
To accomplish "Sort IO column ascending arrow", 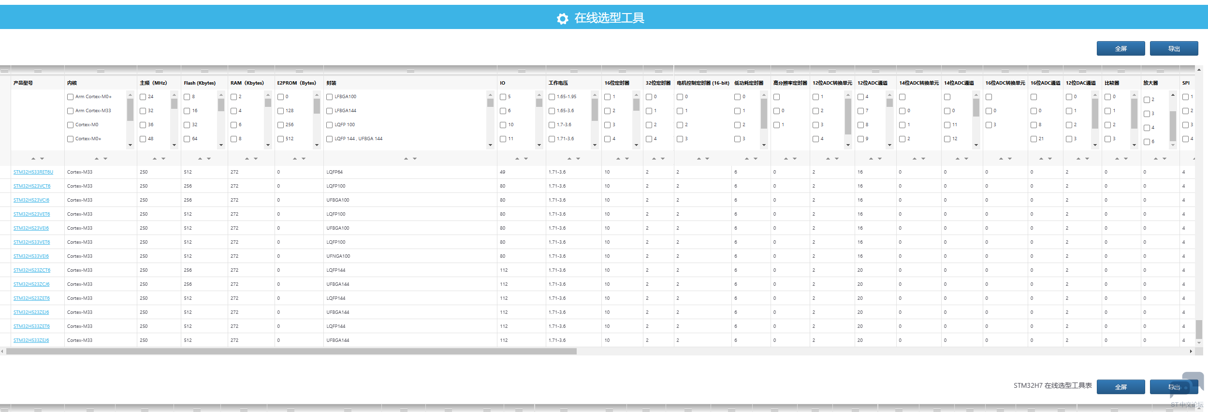I will click(x=517, y=159).
